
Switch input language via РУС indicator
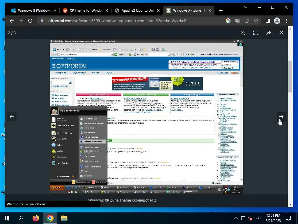[258, 218]
